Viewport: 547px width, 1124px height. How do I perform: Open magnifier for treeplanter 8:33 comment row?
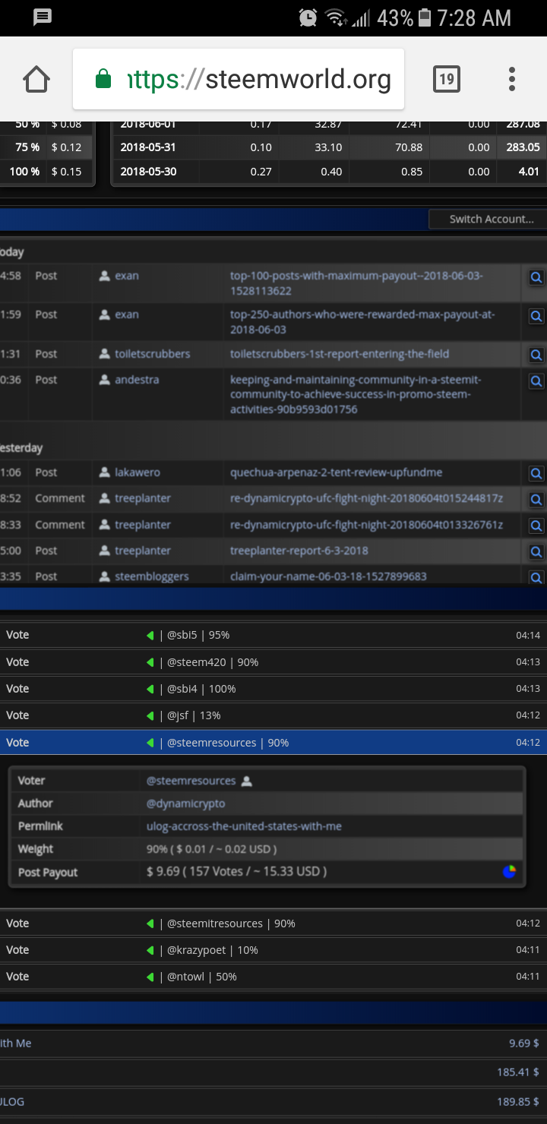(536, 526)
